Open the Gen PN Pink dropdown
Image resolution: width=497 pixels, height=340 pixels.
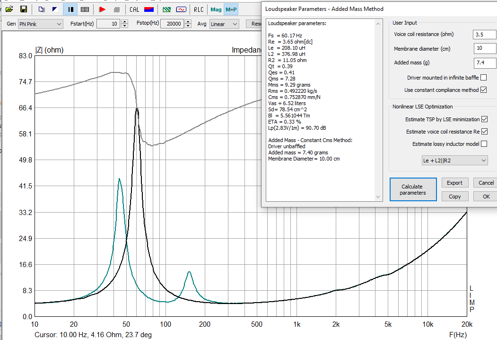pyautogui.click(x=40, y=24)
